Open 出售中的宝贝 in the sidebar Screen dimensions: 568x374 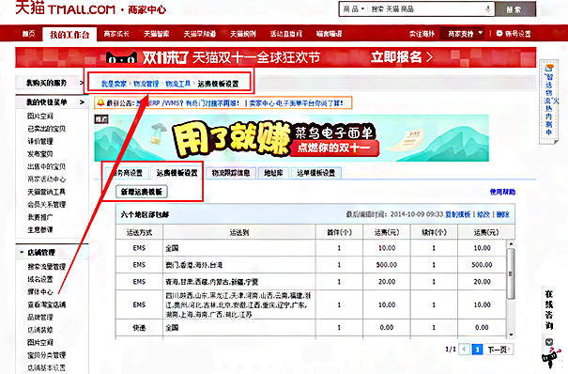(46, 166)
